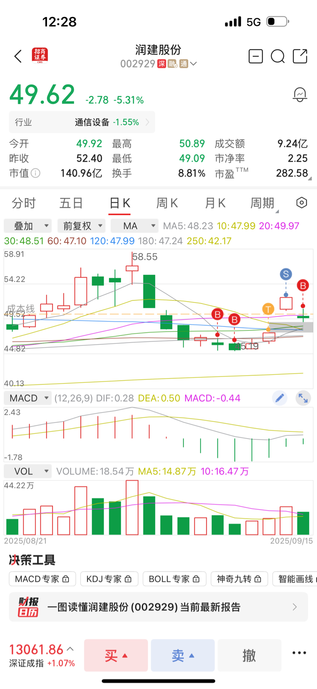
Task: Tap the minus box icon in header
Action: [x=255, y=56]
